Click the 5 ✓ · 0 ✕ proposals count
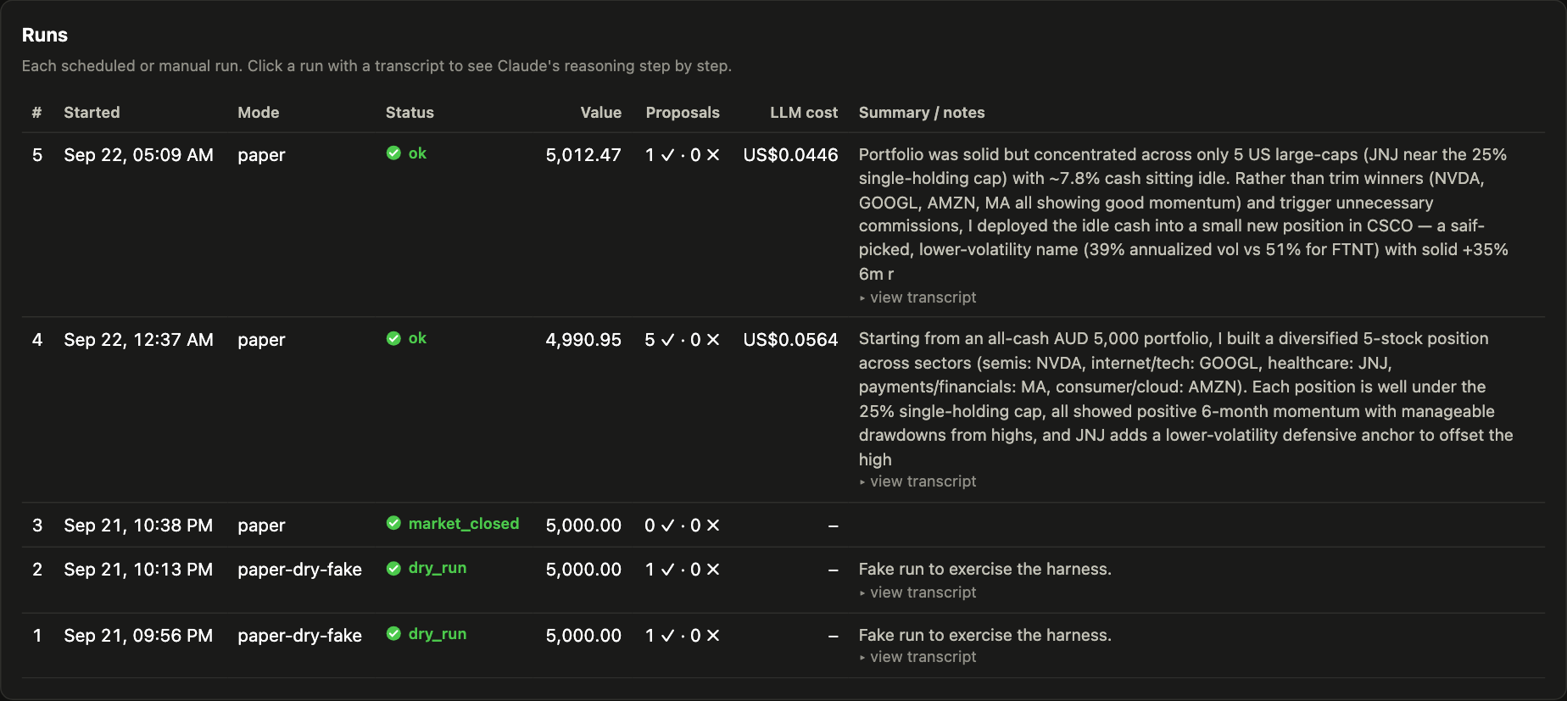The width and height of the screenshot is (1567, 701). [x=683, y=340]
